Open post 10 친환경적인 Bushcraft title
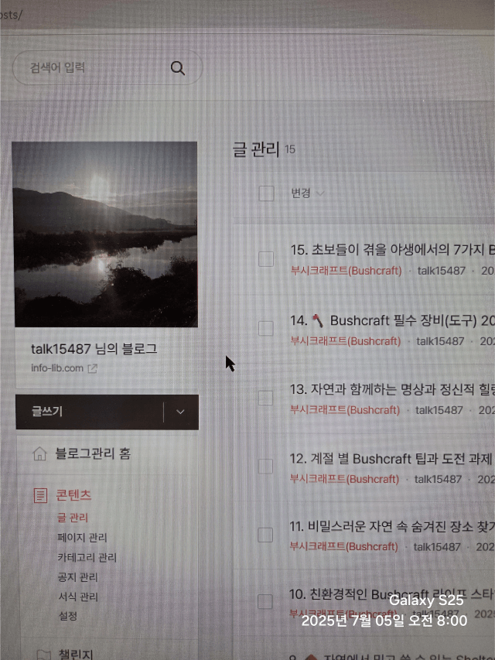Viewport: 495px width, 660px height. click(392, 594)
